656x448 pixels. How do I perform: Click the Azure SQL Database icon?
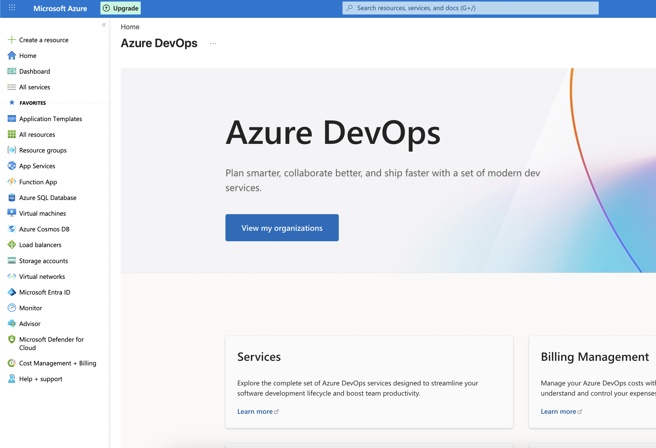coord(12,198)
